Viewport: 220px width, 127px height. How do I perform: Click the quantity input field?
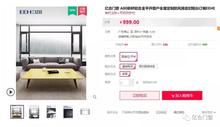tap(124, 82)
